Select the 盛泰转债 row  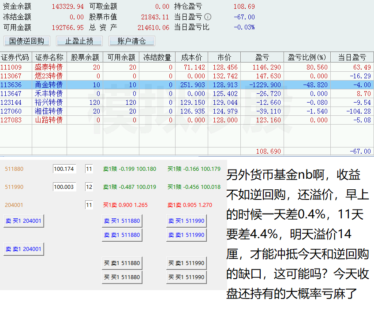point(49,67)
